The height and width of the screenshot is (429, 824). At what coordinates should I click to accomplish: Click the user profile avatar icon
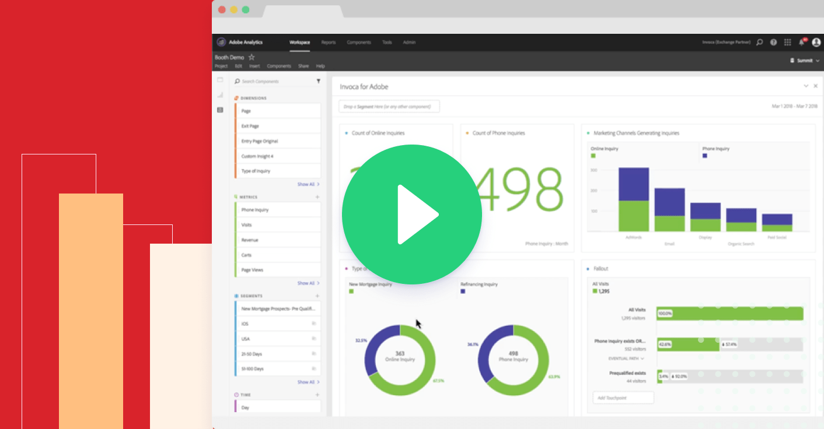coord(816,42)
